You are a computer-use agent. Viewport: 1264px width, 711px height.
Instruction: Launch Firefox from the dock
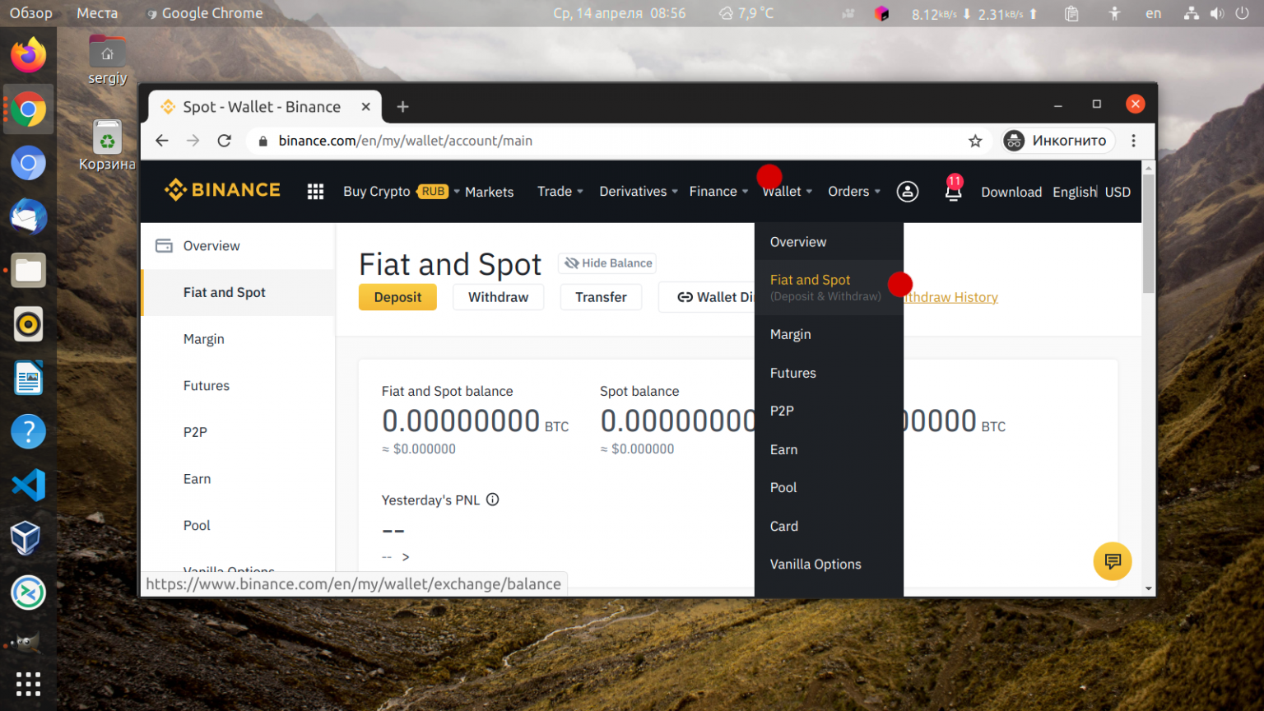(x=28, y=56)
